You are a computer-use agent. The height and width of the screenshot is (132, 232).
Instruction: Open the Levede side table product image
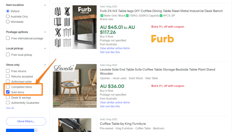pyautogui.click(x=75, y=86)
